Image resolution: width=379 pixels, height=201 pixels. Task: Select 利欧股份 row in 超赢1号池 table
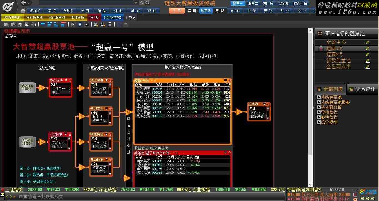pos(182,116)
